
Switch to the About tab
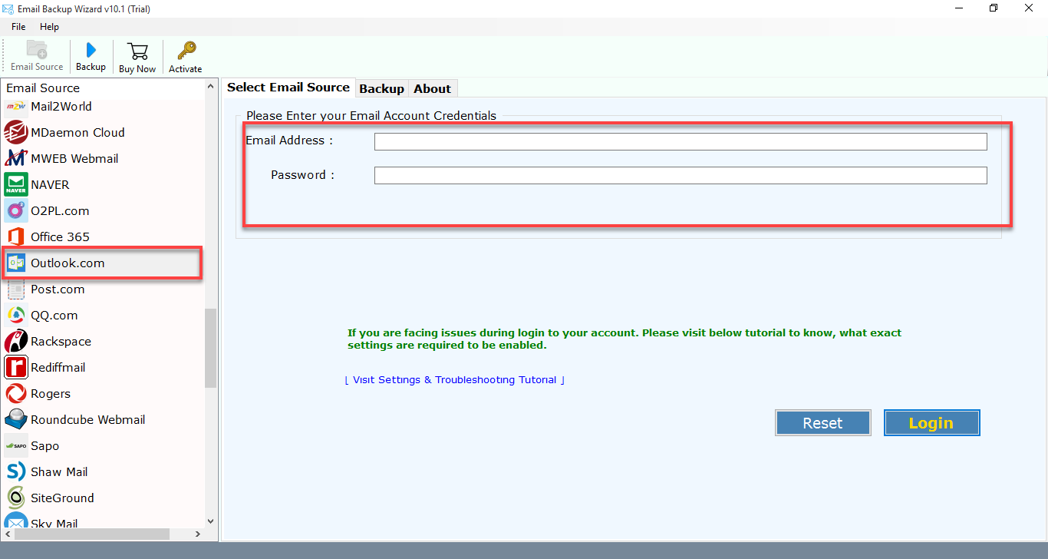(x=432, y=88)
